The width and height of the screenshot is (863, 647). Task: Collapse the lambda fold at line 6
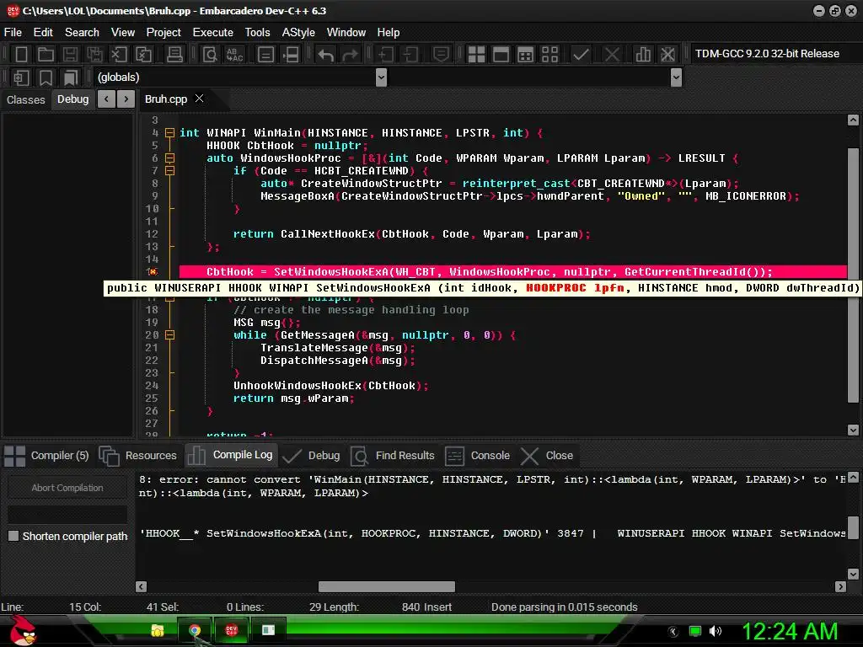(x=169, y=158)
